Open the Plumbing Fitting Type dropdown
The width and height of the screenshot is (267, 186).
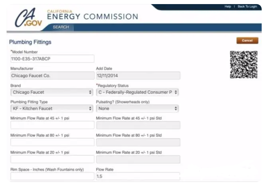point(52,108)
